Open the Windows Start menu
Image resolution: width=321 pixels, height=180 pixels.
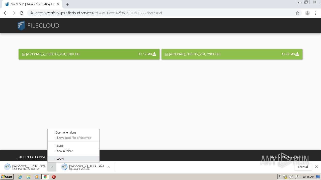click(7, 177)
